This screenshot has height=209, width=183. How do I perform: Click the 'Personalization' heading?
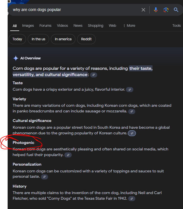point(27,164)
